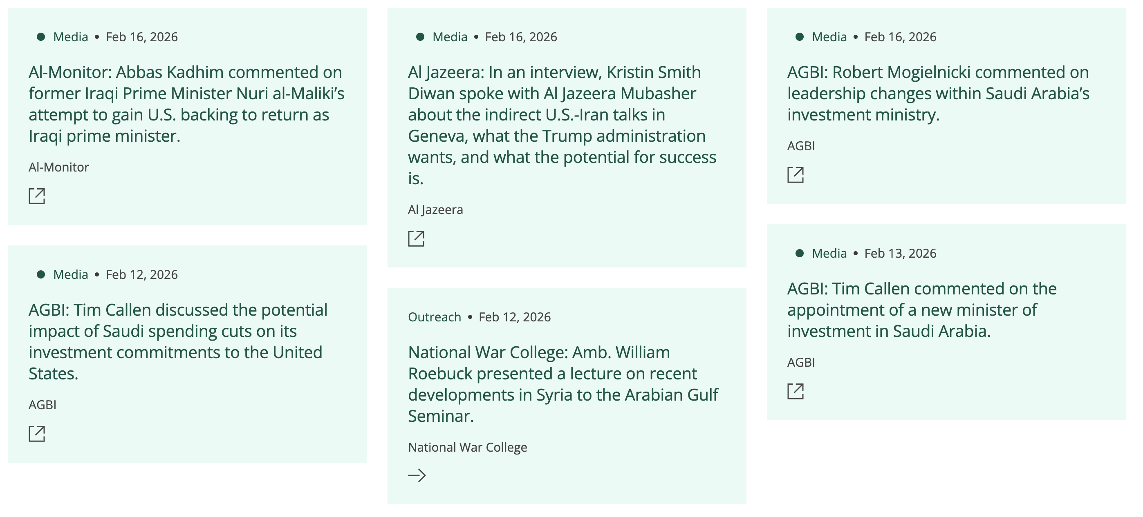Open external link icon on Al-Monitor card
This screenshot has width=1143, height=517.
37,196
